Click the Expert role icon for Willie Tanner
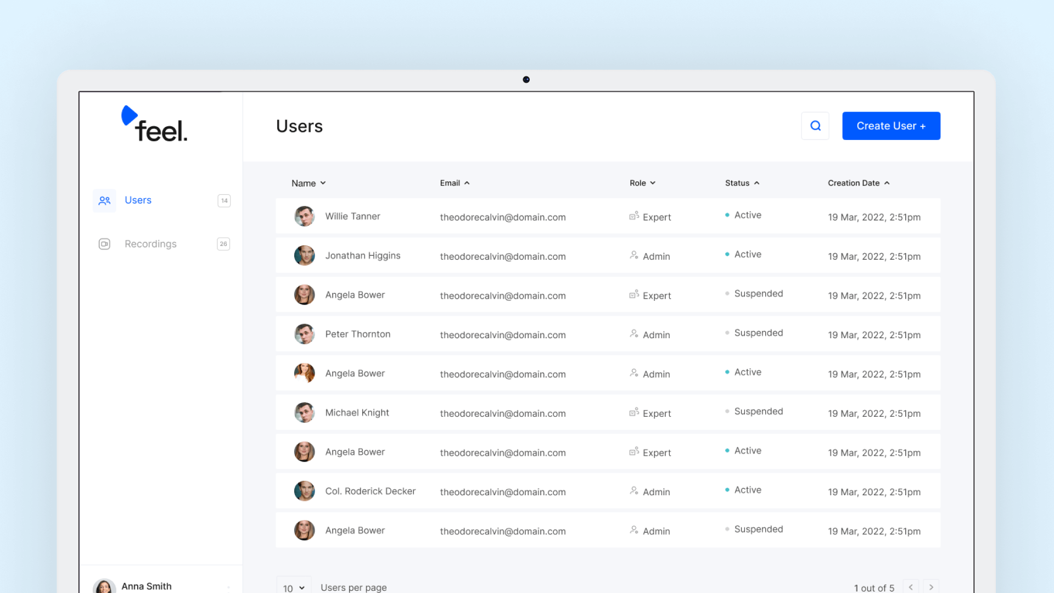Screen dimensions: 1054x593 [x=634, y=215]
